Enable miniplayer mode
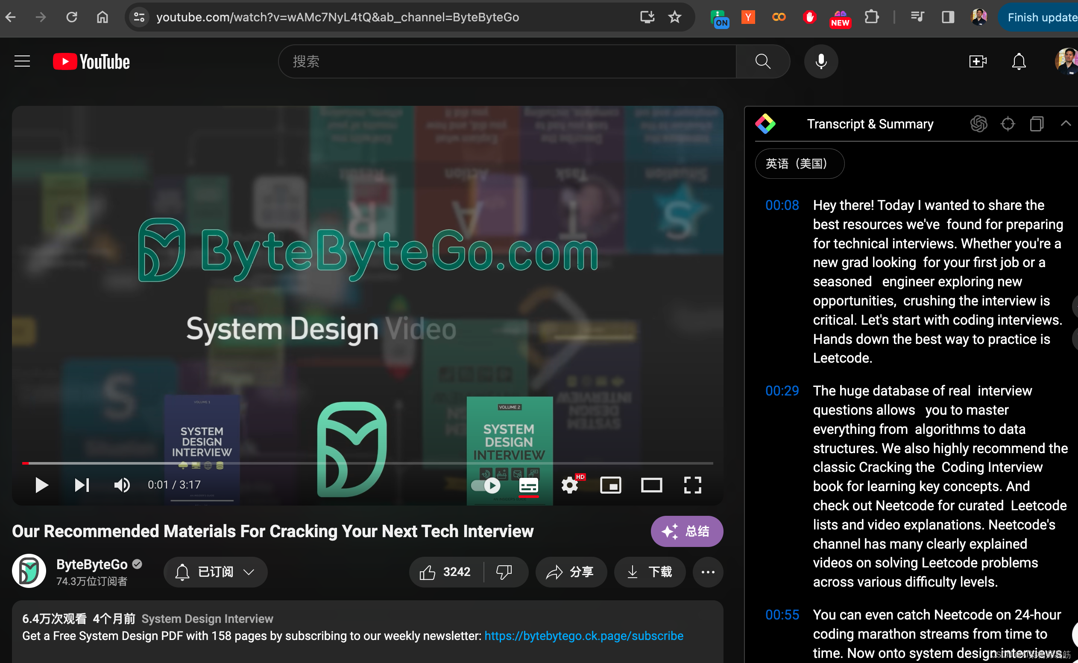Viewport: 1078px width, 663px height. (610, 485)
